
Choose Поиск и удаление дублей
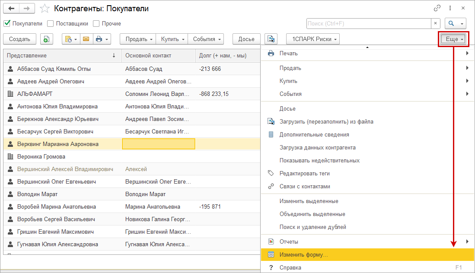coord(312,227)
